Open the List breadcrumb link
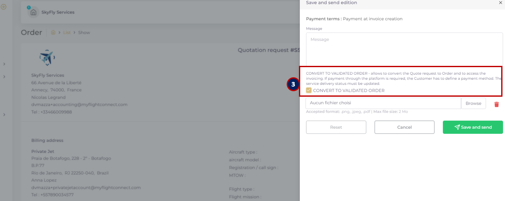Viewport: 505px width, 201px height. 67,33
